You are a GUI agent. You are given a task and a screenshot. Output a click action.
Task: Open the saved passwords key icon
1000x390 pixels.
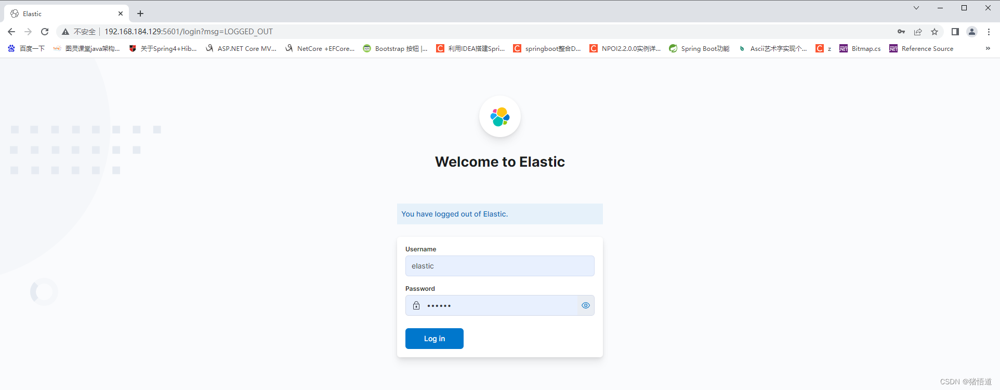click(x=901, y=32)
